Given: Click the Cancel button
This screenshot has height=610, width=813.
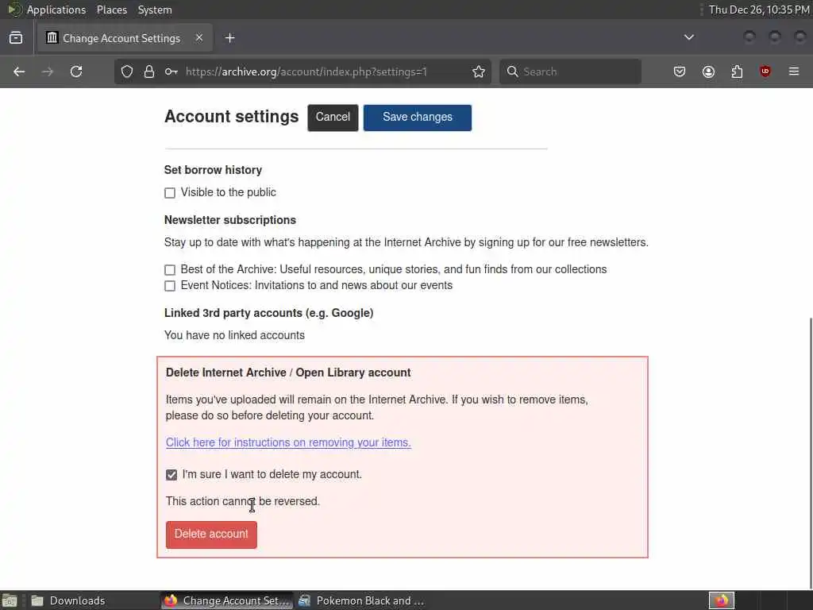Looking at the screenshot, I should pyautogui.click(x=333, y=118).
